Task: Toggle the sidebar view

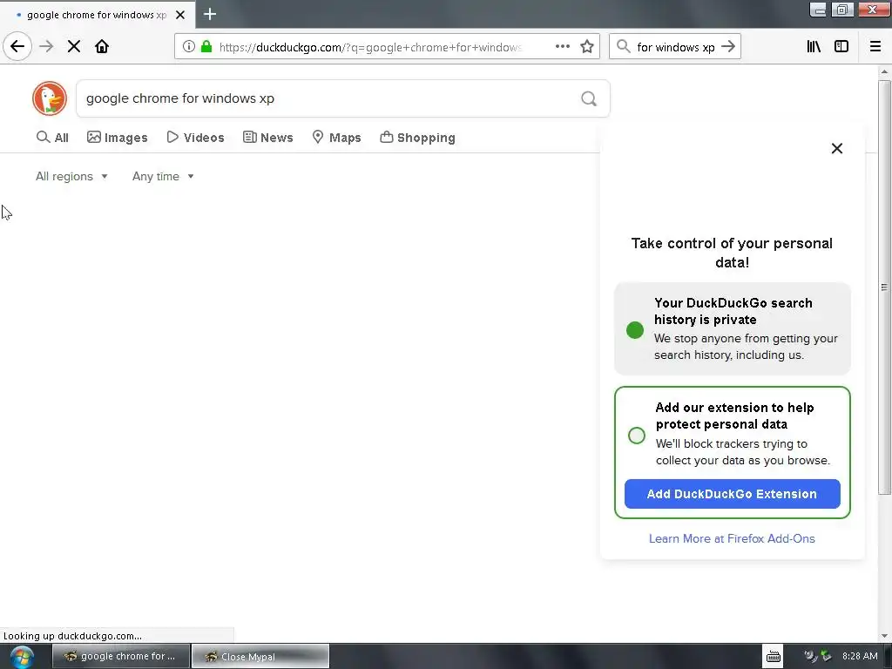Action: tap(841, 47)
